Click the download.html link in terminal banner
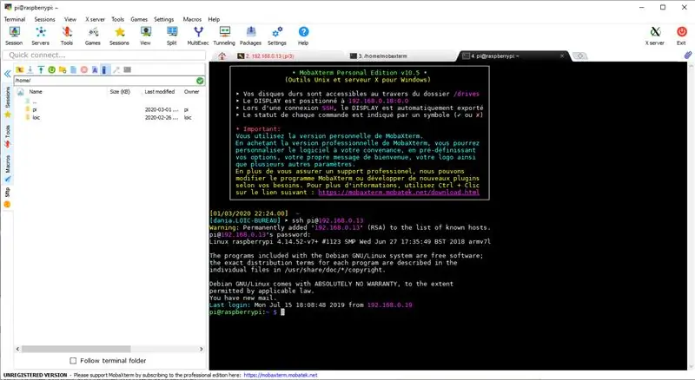The width and height of the screenshot is (695, 380). point(399,193)
